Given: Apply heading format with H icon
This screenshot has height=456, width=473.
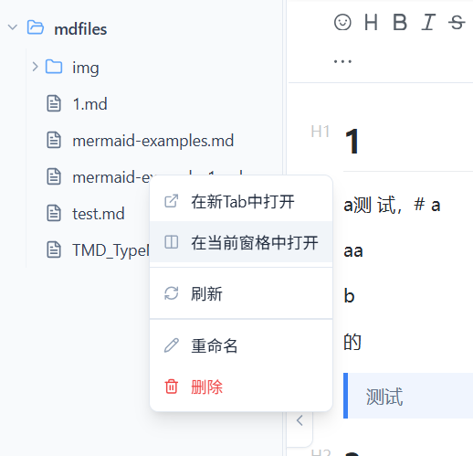Looking at the screenshot, I should click(371, 22).
